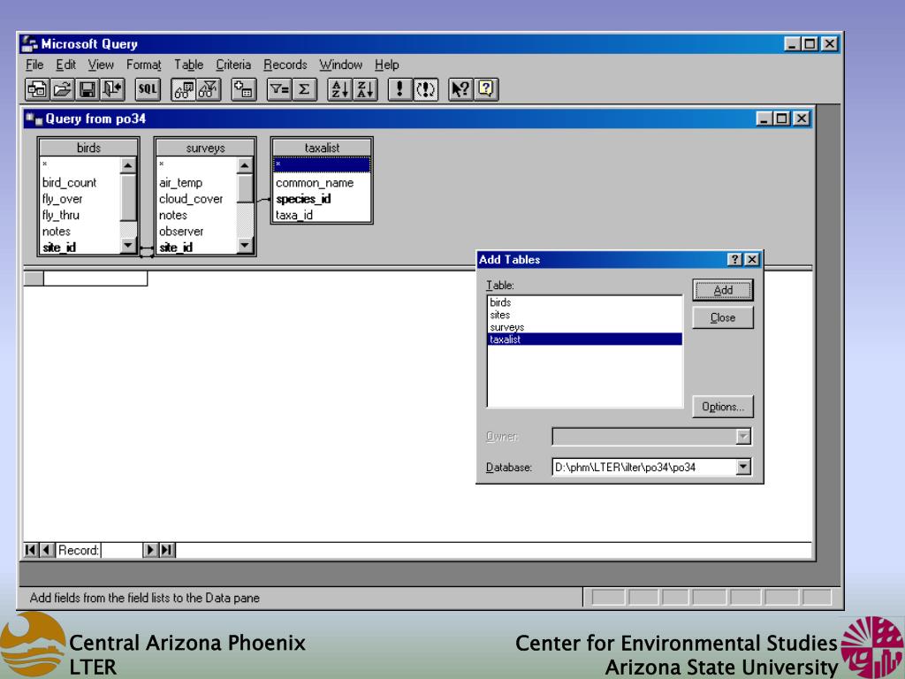The height and width of the screenshot is (679, 905).
Task: Select sites in the Table list
Action: point(585,315)
